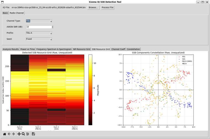Click the Forward arrow in plot toolbar
This screenshot has width=210, height=139.
(13, 134)
